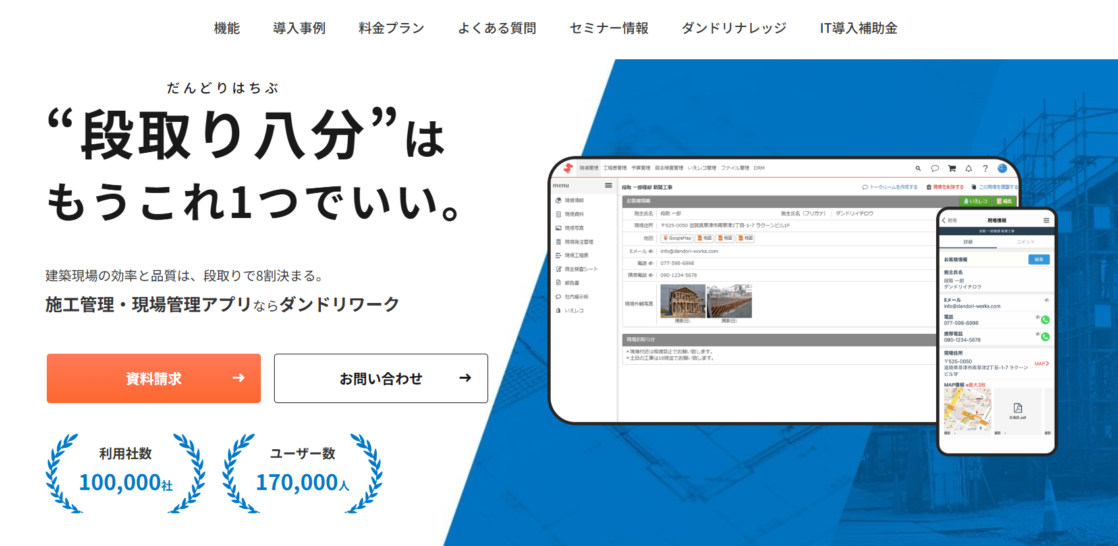Select いえレコ管理 tab in the tablet header
The height and width of the screenshot is (546, 1118).
point(702,168)
